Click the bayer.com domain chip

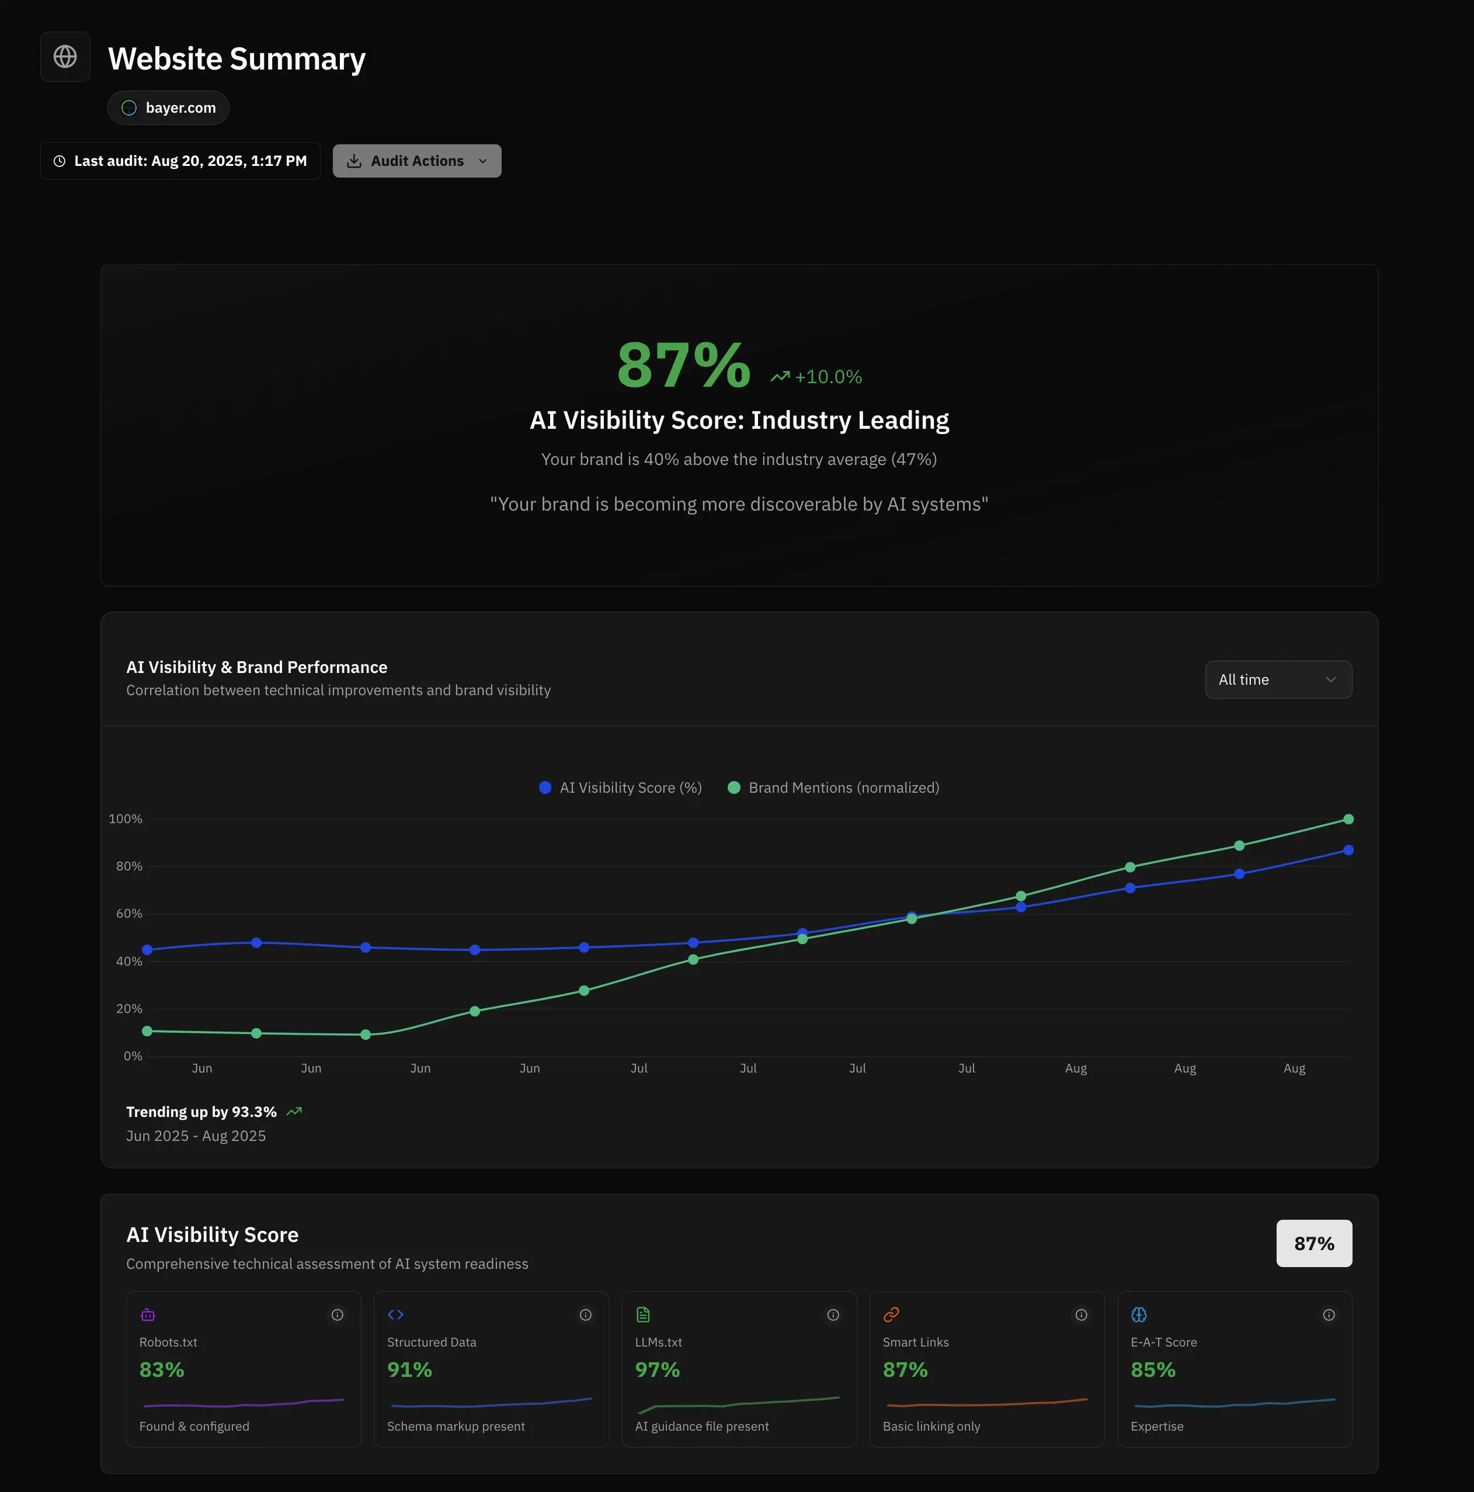click(168, 107)
